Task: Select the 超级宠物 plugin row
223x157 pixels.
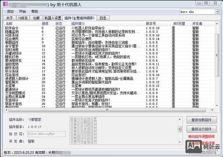Action: [109, 64]
